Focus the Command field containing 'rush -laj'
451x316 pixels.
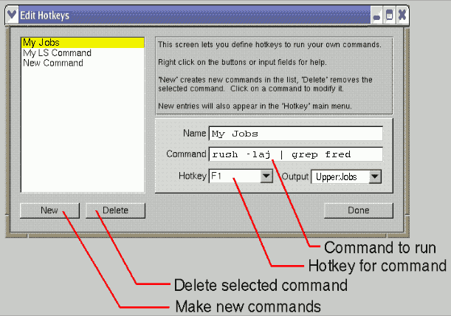click(x=295, y=154)
